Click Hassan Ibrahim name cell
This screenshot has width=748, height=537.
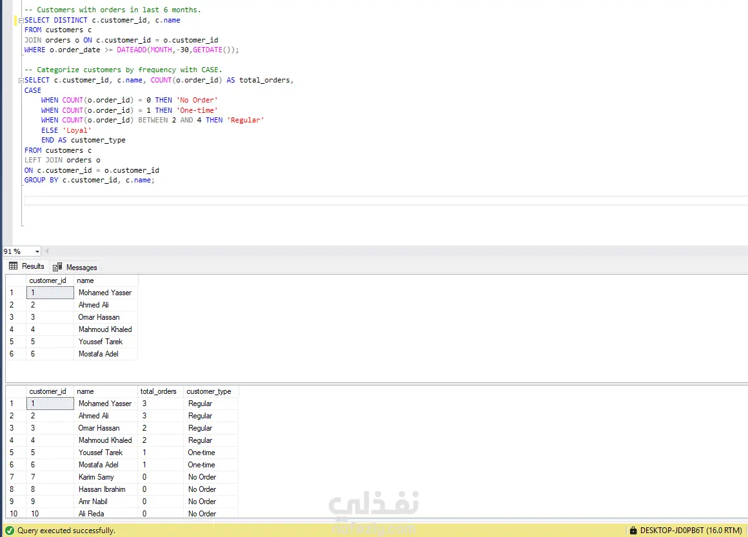(105, 489)
